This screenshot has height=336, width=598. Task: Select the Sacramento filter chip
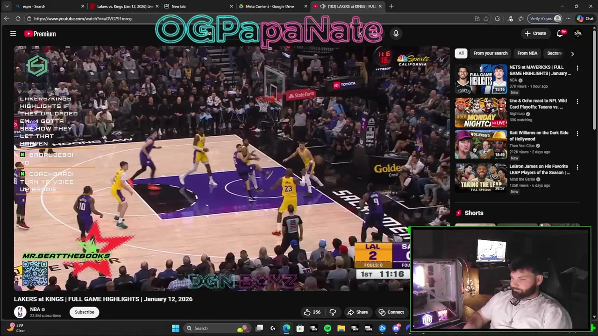[555, 53]
